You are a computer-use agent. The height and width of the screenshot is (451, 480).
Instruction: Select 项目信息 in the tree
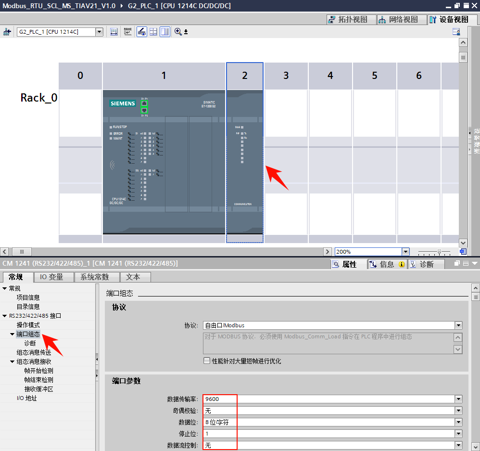(28, 297)
